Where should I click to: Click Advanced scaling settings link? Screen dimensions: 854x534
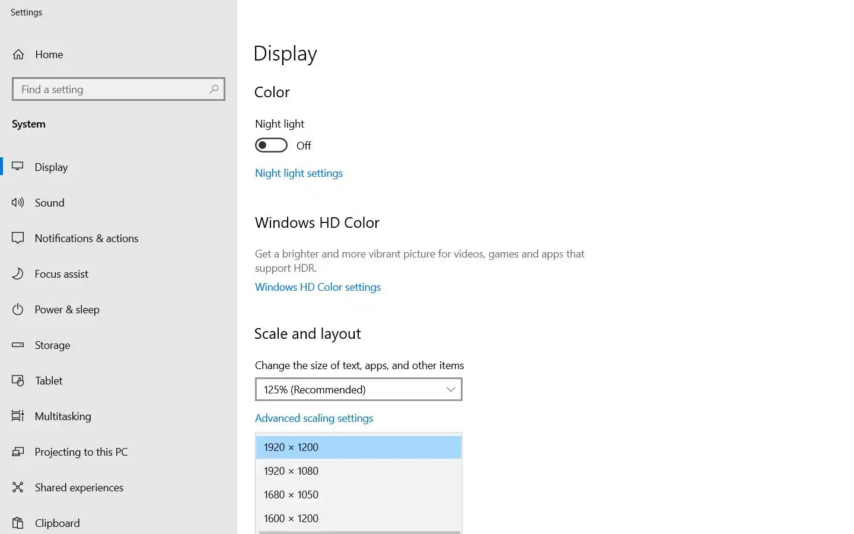[x=314, y=418]
